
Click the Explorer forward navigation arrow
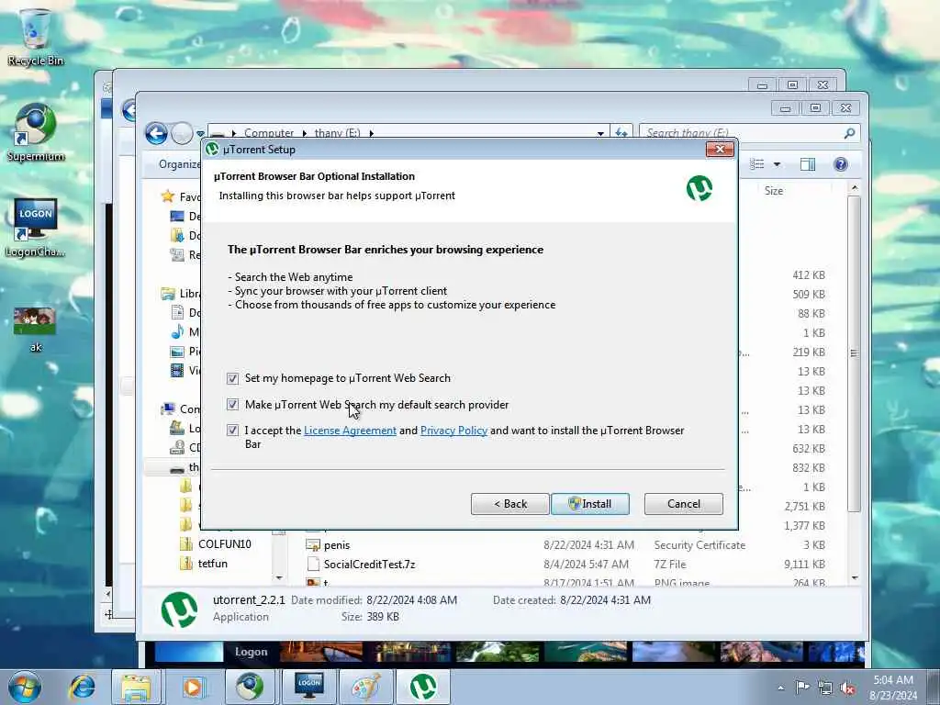tap(183, 133)
